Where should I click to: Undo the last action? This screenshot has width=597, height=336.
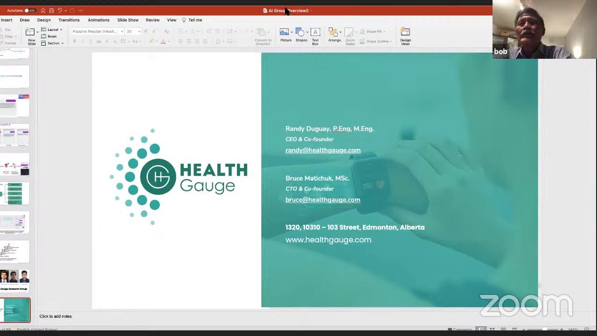tap(59, 10)
